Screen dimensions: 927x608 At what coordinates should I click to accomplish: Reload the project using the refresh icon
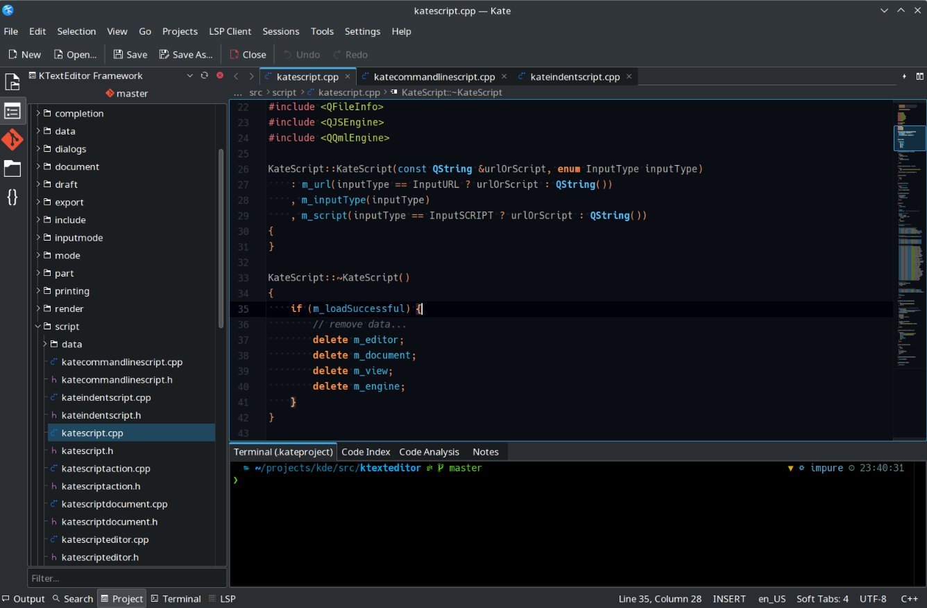coord(204,76)
